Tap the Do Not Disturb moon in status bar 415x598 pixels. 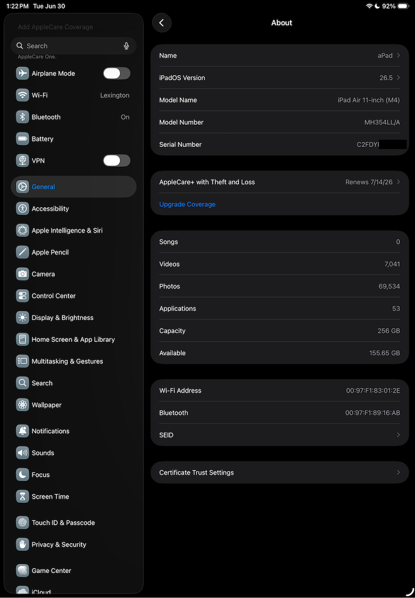coord(378,6)
